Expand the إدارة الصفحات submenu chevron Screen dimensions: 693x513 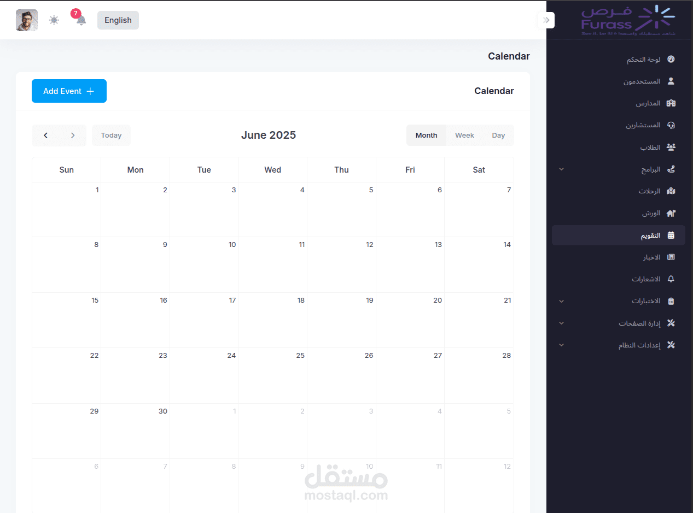(x=561, y=323)
